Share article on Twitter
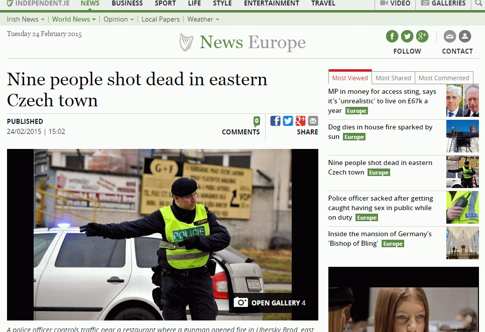The height and width of the screenshot is (332, 485). point(288,121)
